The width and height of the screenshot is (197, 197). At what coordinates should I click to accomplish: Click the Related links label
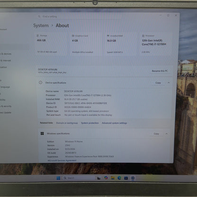46,123
